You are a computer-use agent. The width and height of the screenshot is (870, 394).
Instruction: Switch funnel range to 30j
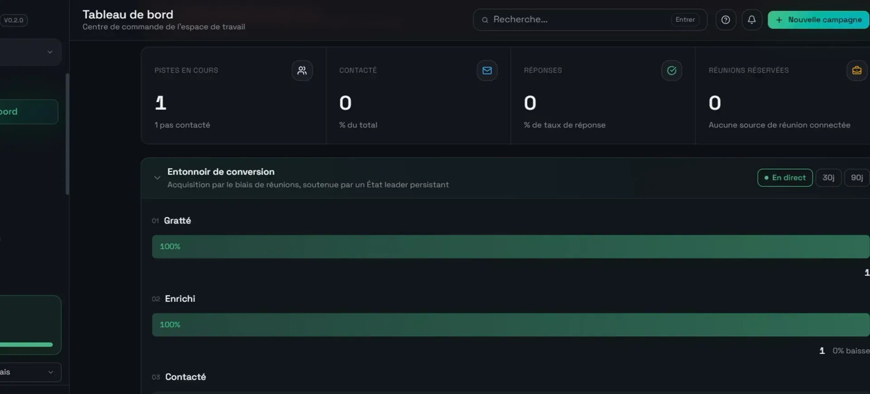[828, 178]
